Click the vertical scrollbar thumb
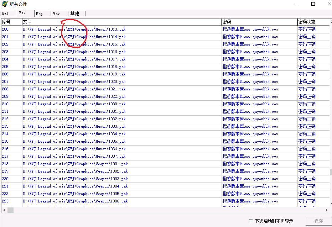The width and height of the screenshot is (332, 227). click(x=330, y=172)
